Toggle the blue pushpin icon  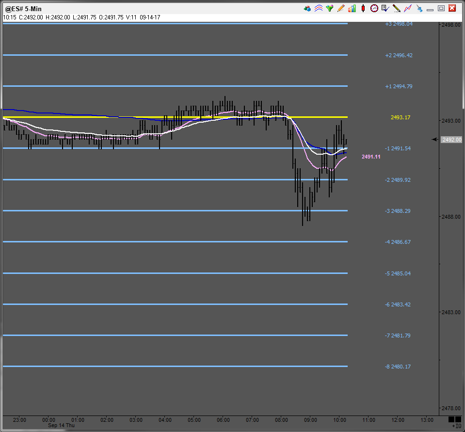pos(419,8)
